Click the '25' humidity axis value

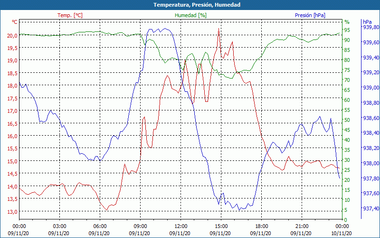point(347,170)
